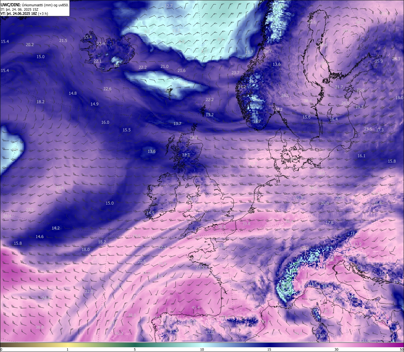The height and width of the screenshot is (352, 404).
Task: Click the UWC/DINI title text
Action: 11,5
